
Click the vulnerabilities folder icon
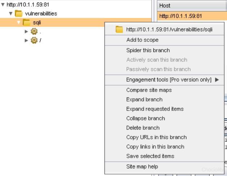click(x=19, y=13)
